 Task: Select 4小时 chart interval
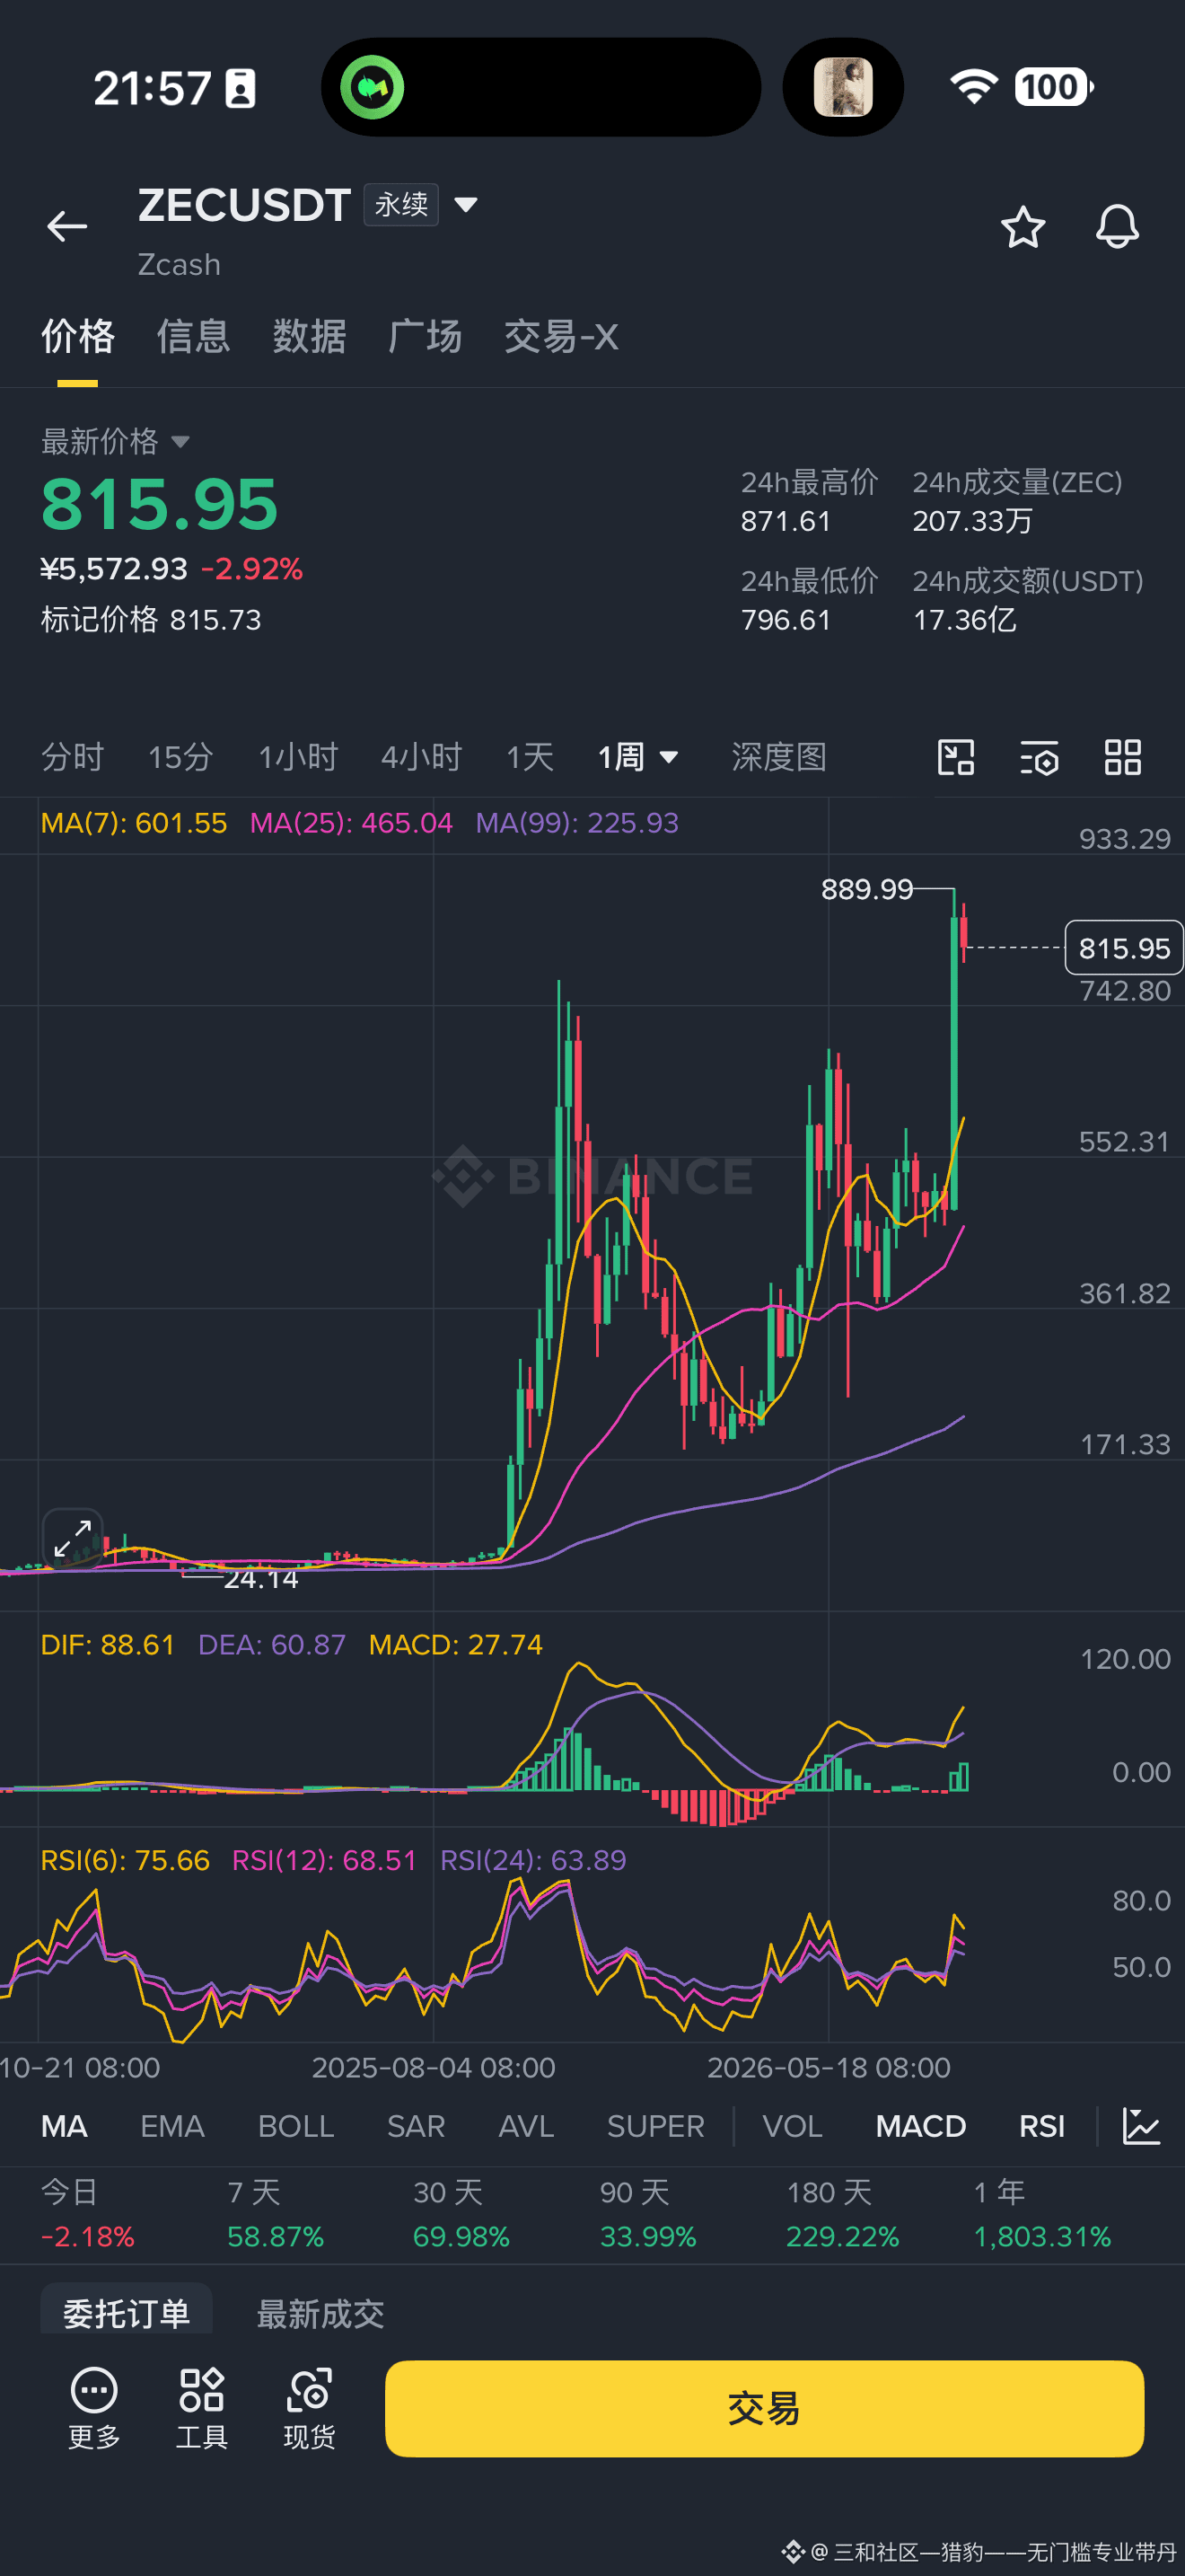point(422,757)
